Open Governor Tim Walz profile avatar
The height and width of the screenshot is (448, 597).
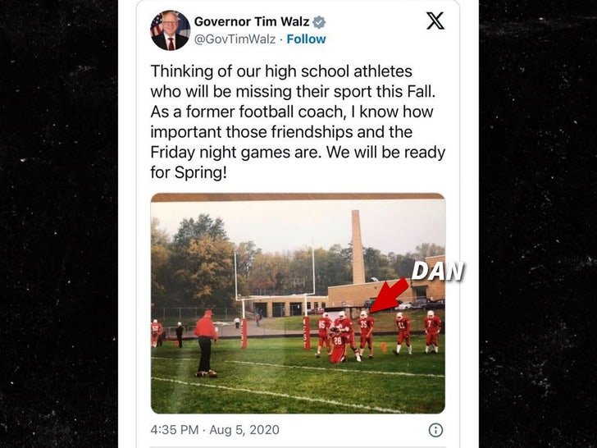pos(171,30)
